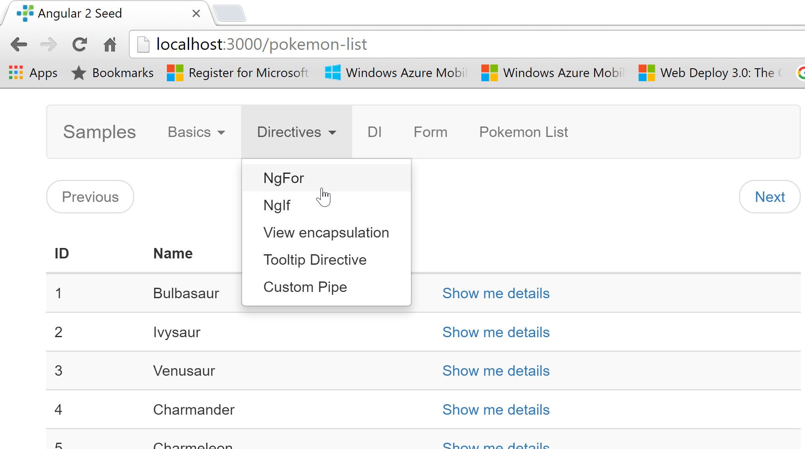Viewport: 805px width, 449px height.
Task: Select NgFor from Directives menu
Action: (x=327, y=178)
